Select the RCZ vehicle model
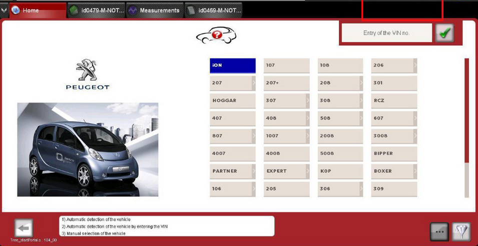Screen dimensions: 478x246 tap(394, 101)
